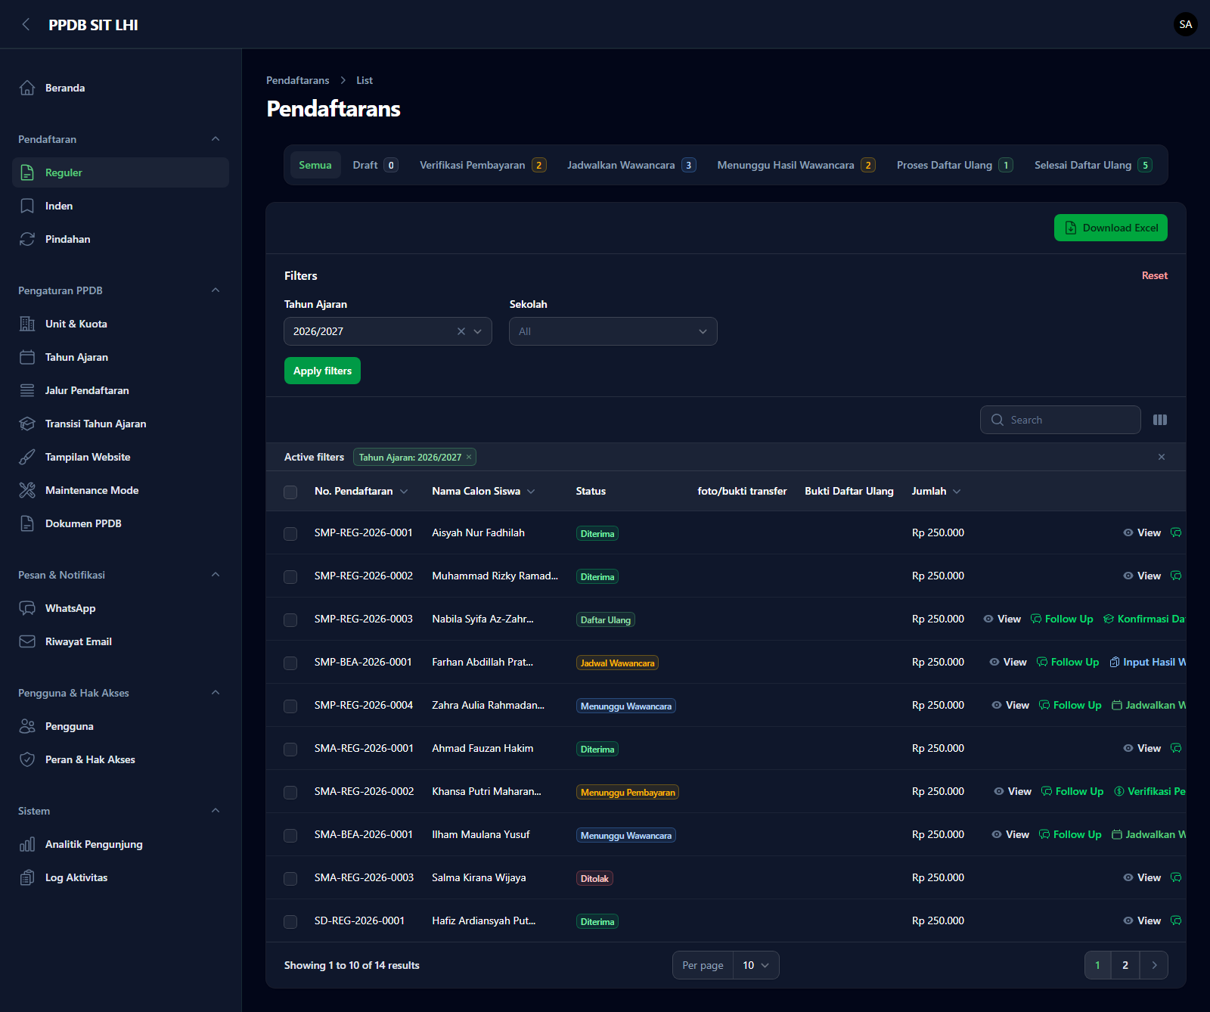Click Maintenance Mode wrench icon
This screenshot has height=1012, width=1210.
pos(27,490)
